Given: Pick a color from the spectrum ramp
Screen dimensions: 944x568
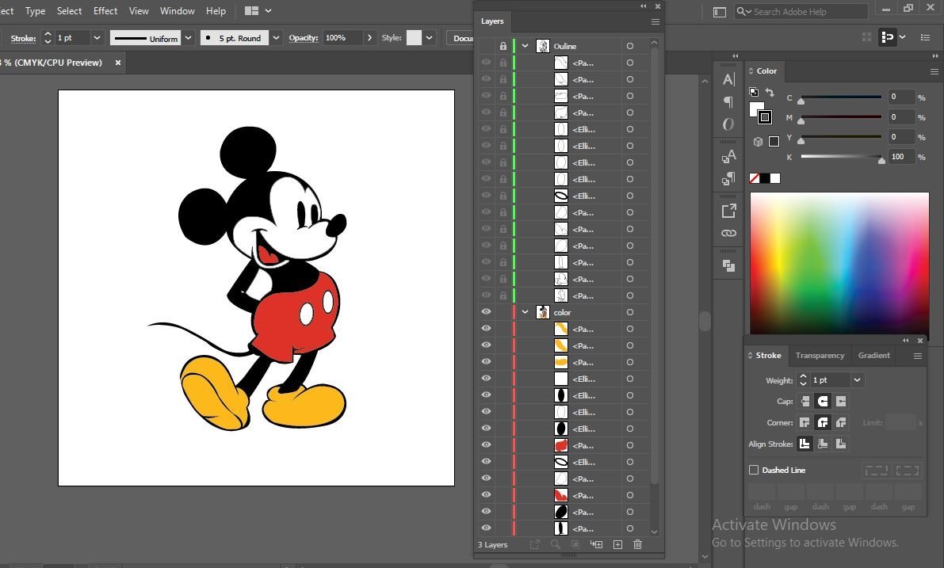Looking at the screenshot, I should coord(839,263).
